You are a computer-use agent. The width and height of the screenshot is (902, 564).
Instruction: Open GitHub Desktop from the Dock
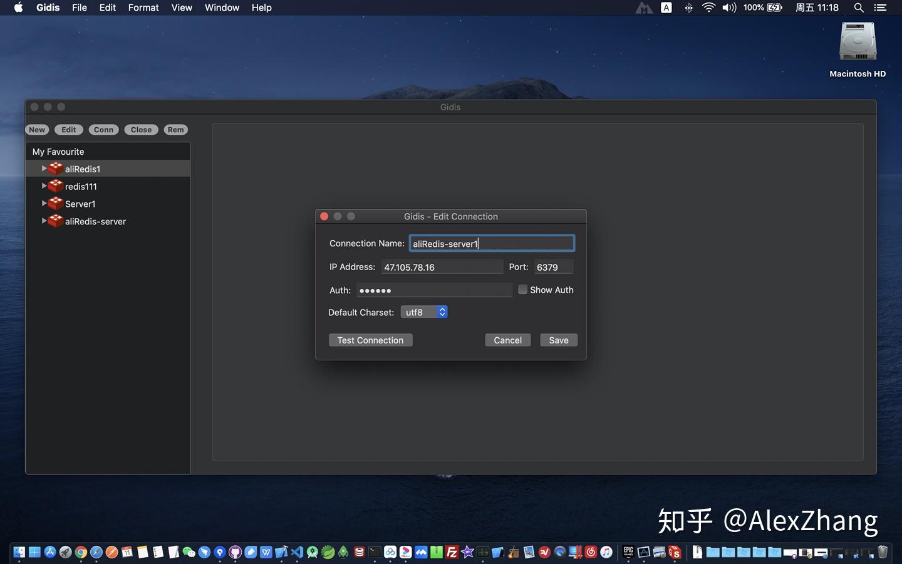(235, 552)
